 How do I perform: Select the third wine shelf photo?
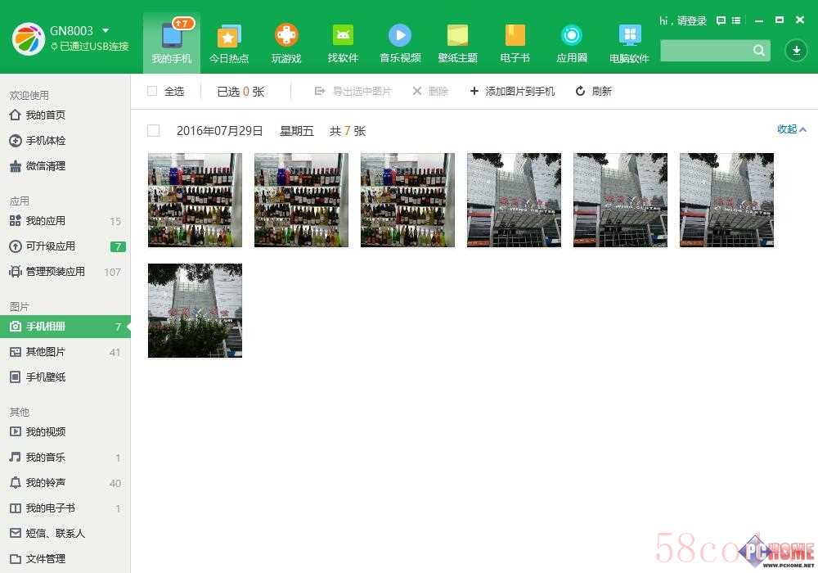click(x=408, y=200)
